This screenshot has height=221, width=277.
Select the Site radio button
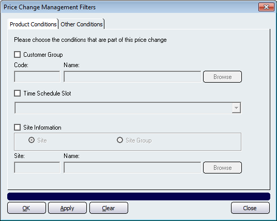tap(32, 140)
